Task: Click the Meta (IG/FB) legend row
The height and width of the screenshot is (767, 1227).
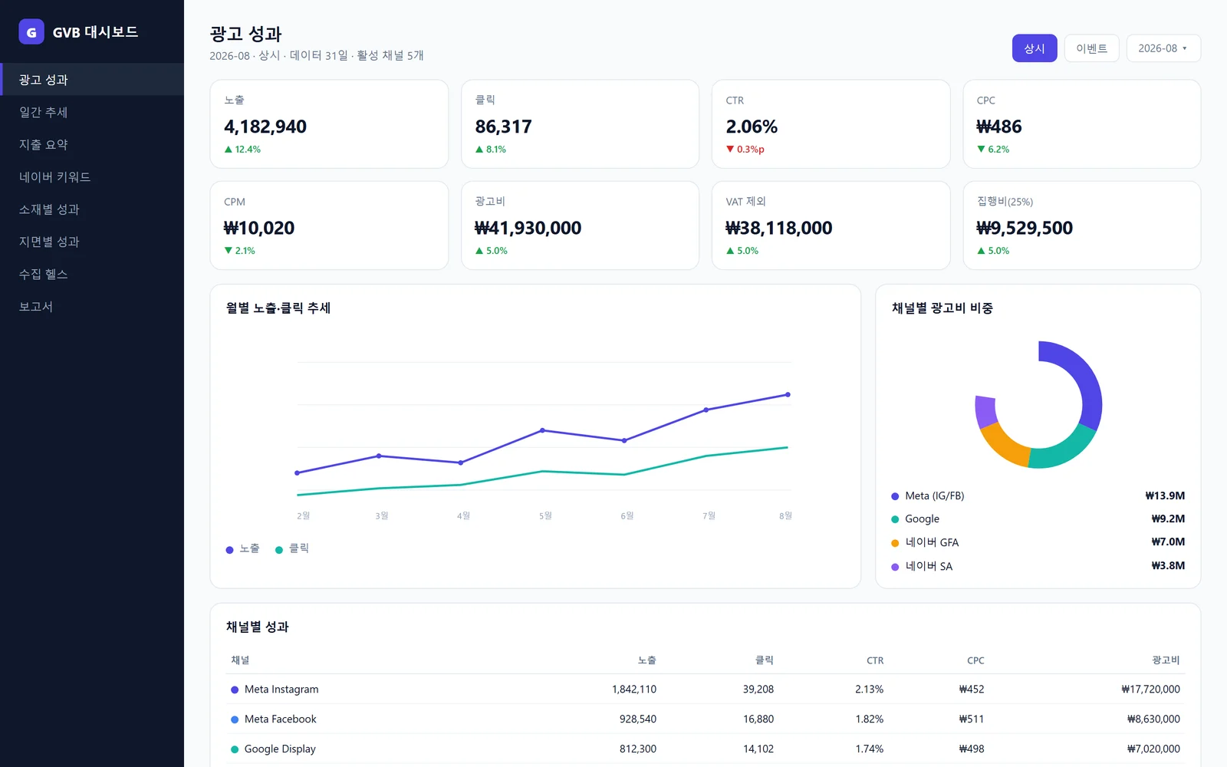Action: [x=1038, y=496]
